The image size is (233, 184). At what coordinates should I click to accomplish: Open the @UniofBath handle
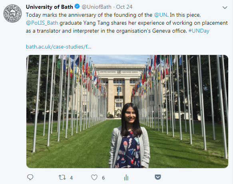tap(96, 7)
